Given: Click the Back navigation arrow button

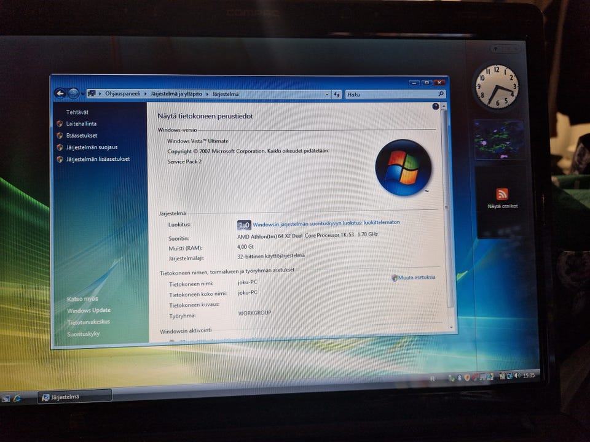Looking at the screenshot, I should coord(61,93).
